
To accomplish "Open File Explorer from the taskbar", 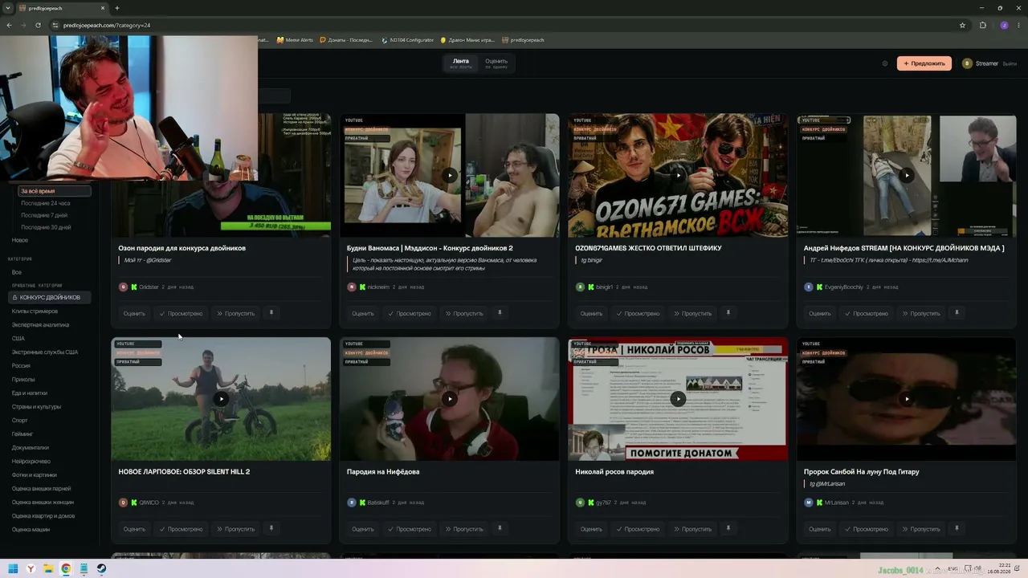I will coord(48,568).
